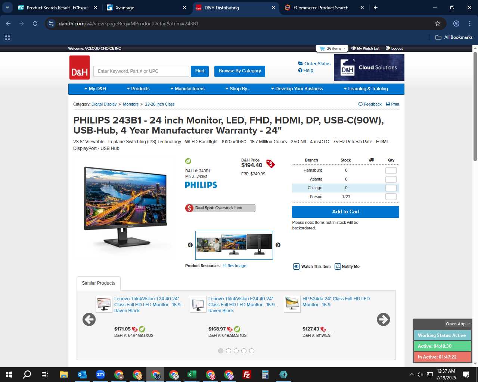Open the Chrome tab search dropdown
Screen dimensions: 478x382
[x=7, y=7]
